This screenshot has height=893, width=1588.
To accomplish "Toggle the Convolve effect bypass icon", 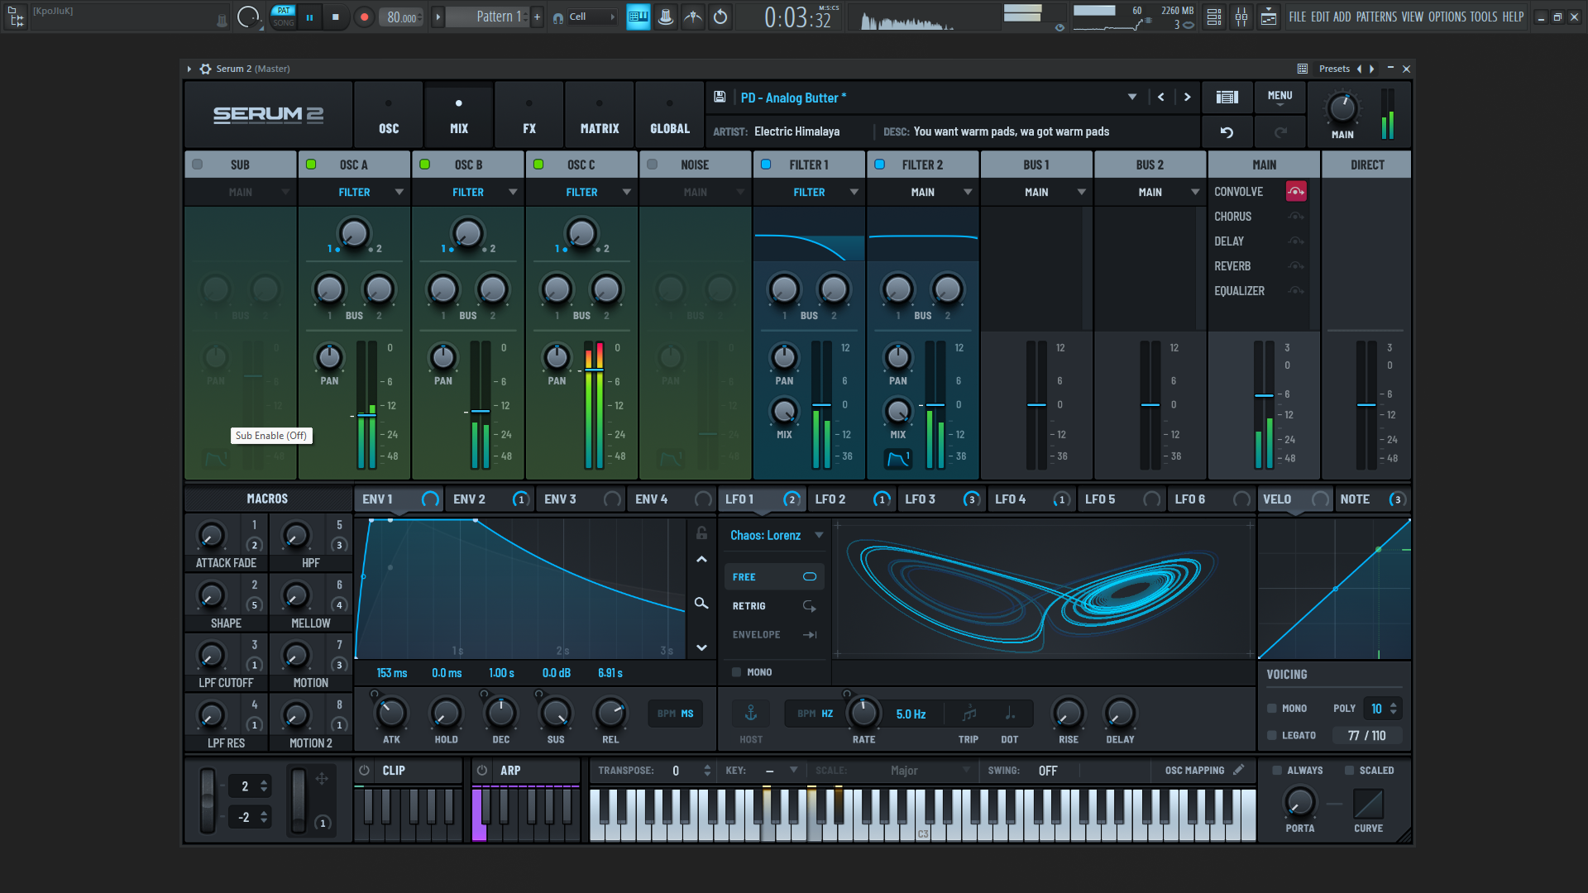I will [x=1296, y=192].
